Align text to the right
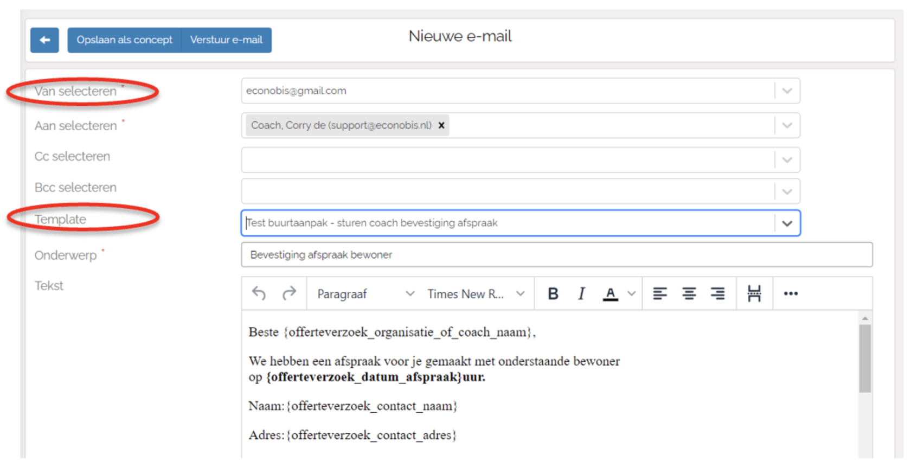The image size is (911, 474). coord(717,293)
